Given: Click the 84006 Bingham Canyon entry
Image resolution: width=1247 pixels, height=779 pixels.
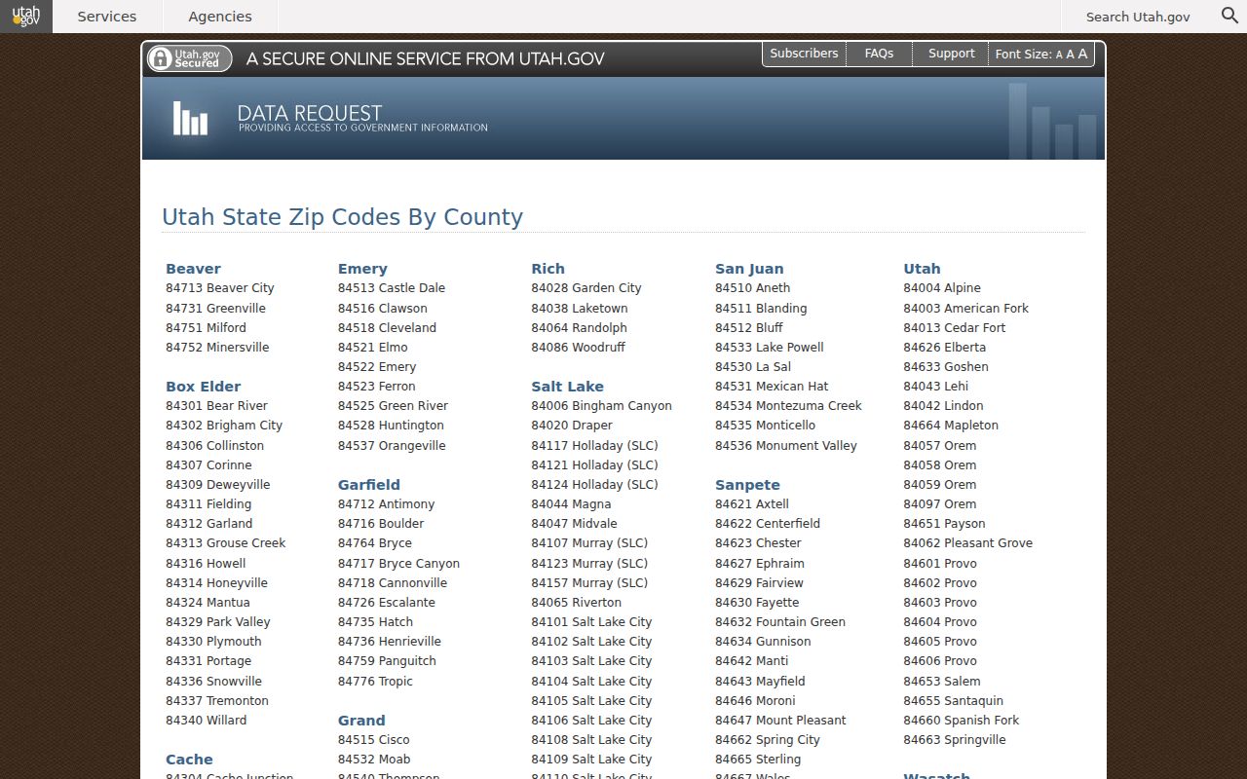Looking at the screenshot, I should pos(601,406).
